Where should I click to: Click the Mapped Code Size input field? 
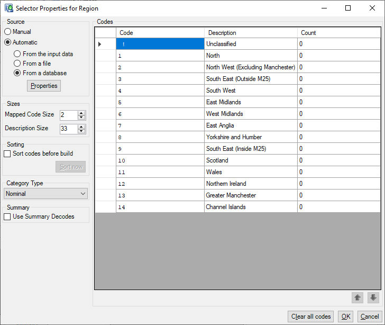click(69, 115)
